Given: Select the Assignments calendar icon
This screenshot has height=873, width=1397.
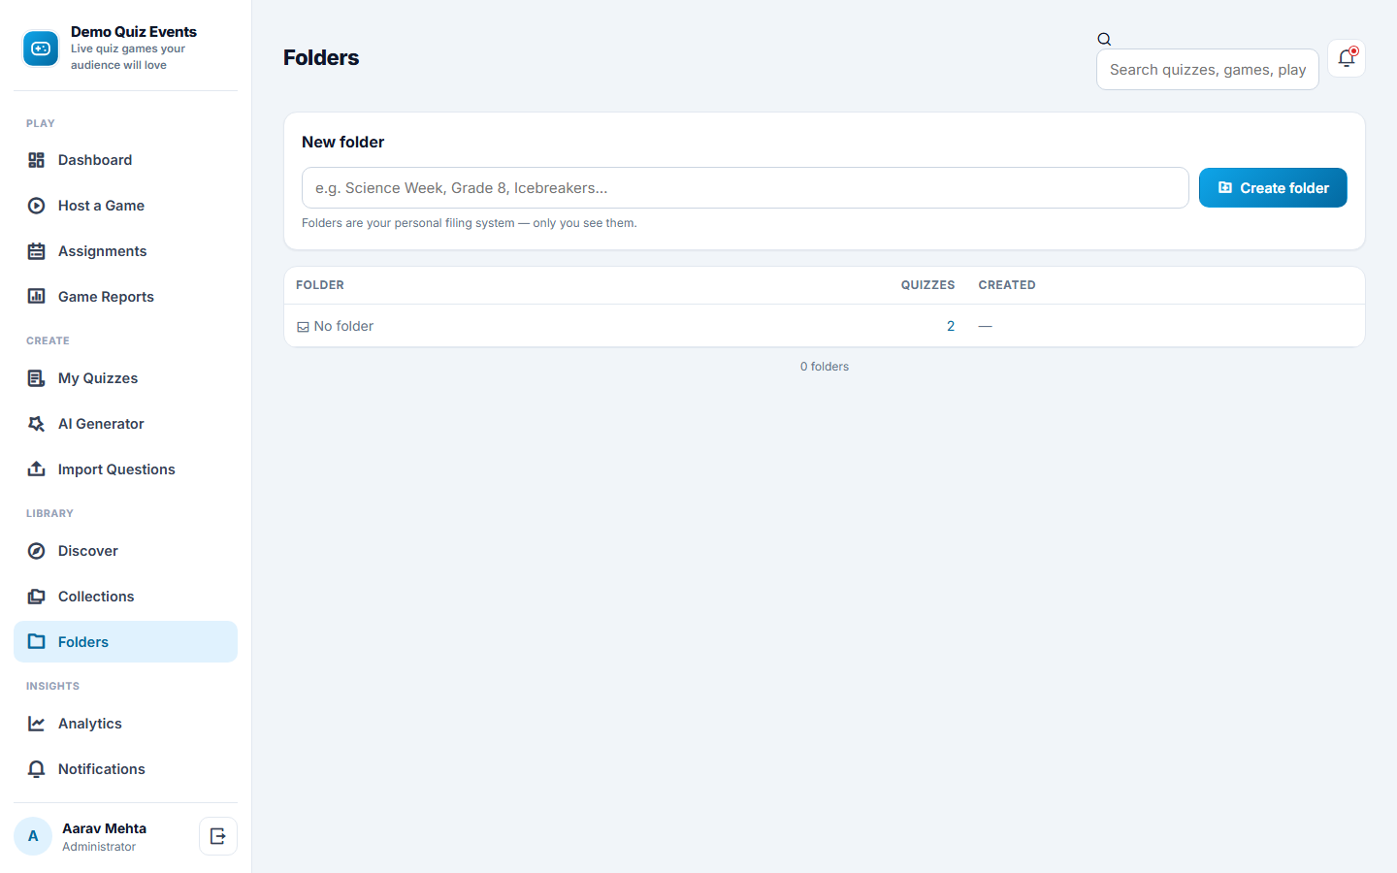Looking at the screenshot, I should [37, 251].
